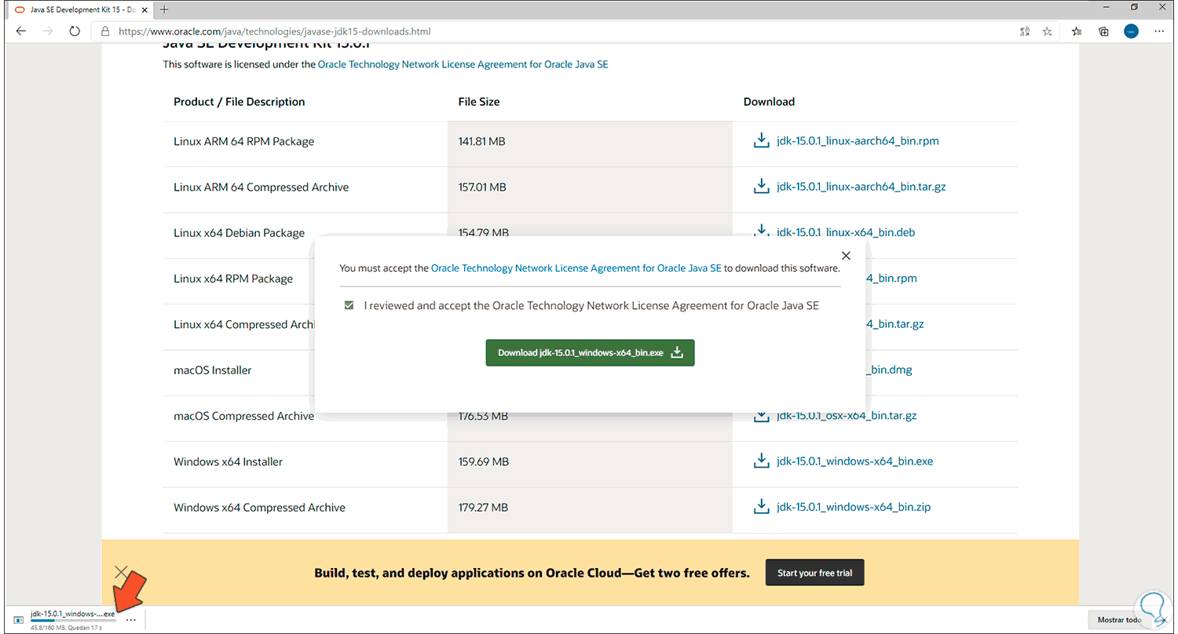Open a new browser tab
This screenshot has width=1178, height=634.
click(164, 9)
